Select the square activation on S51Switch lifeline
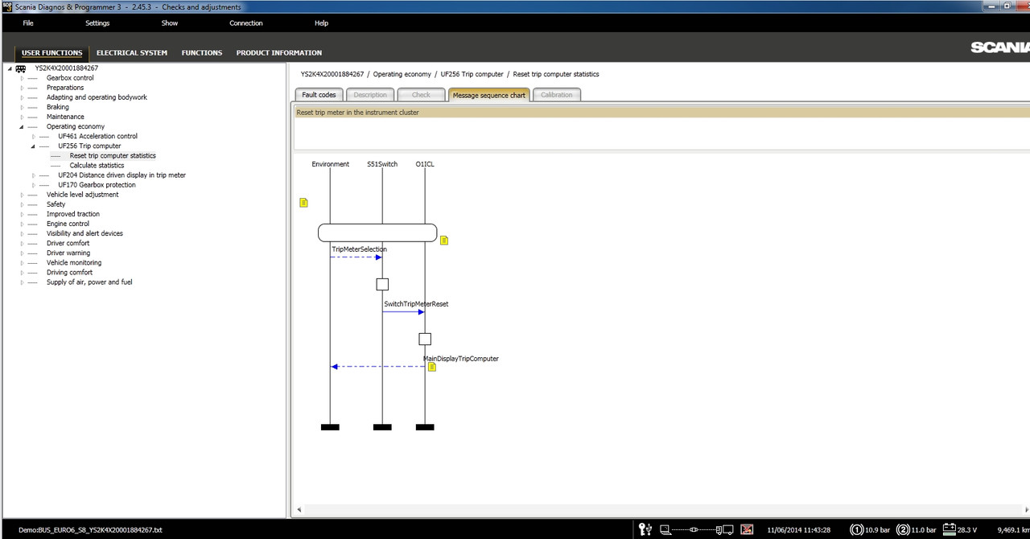Image resolution: width=1030 pixels, height=539 pixels. (x=382, y=284)
